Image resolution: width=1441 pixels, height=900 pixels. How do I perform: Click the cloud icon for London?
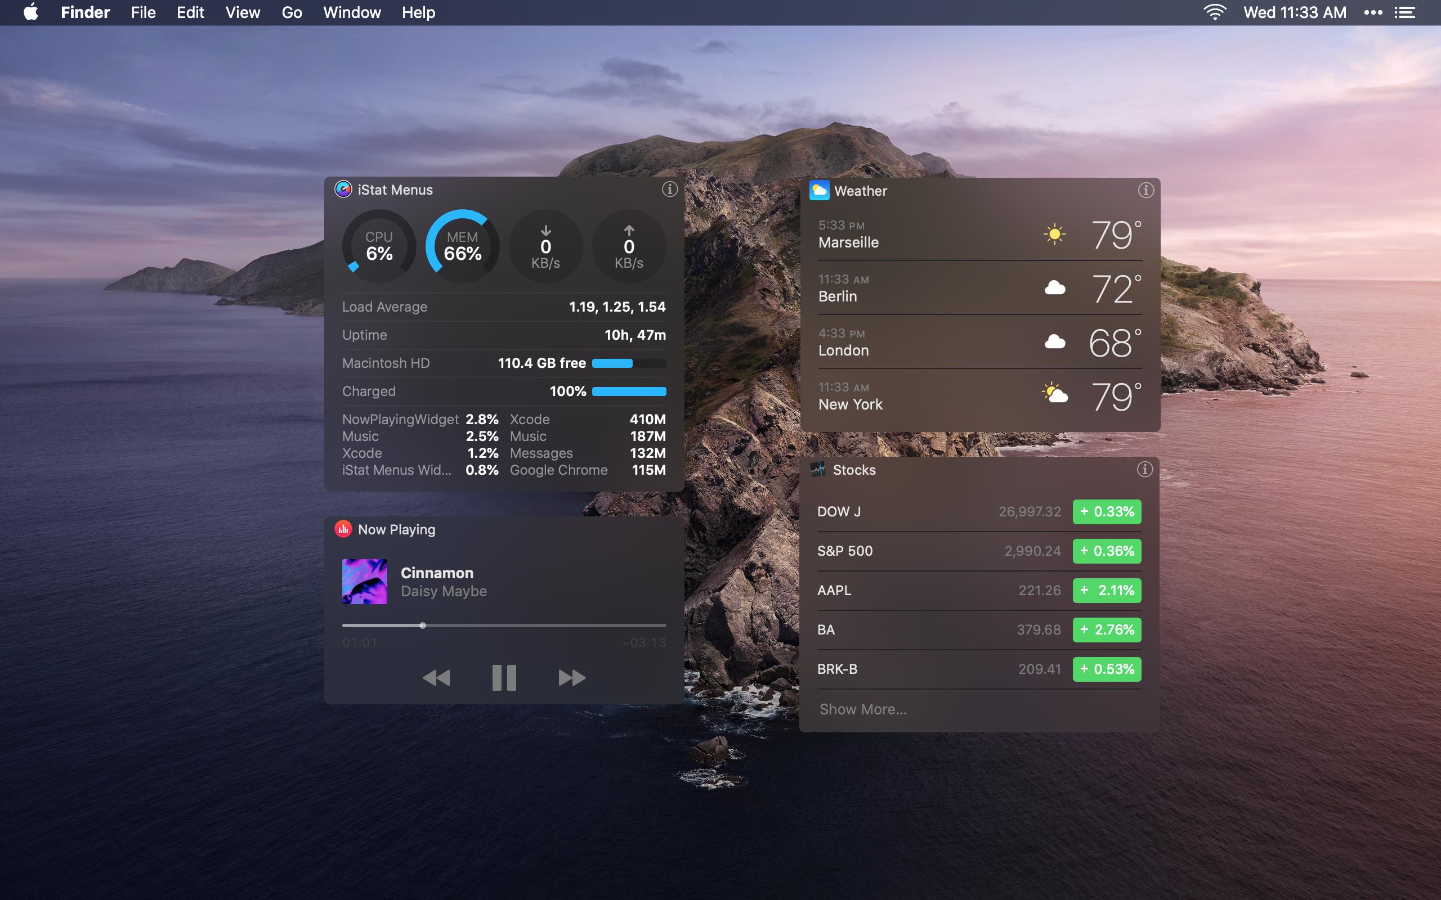(1054, 341)
